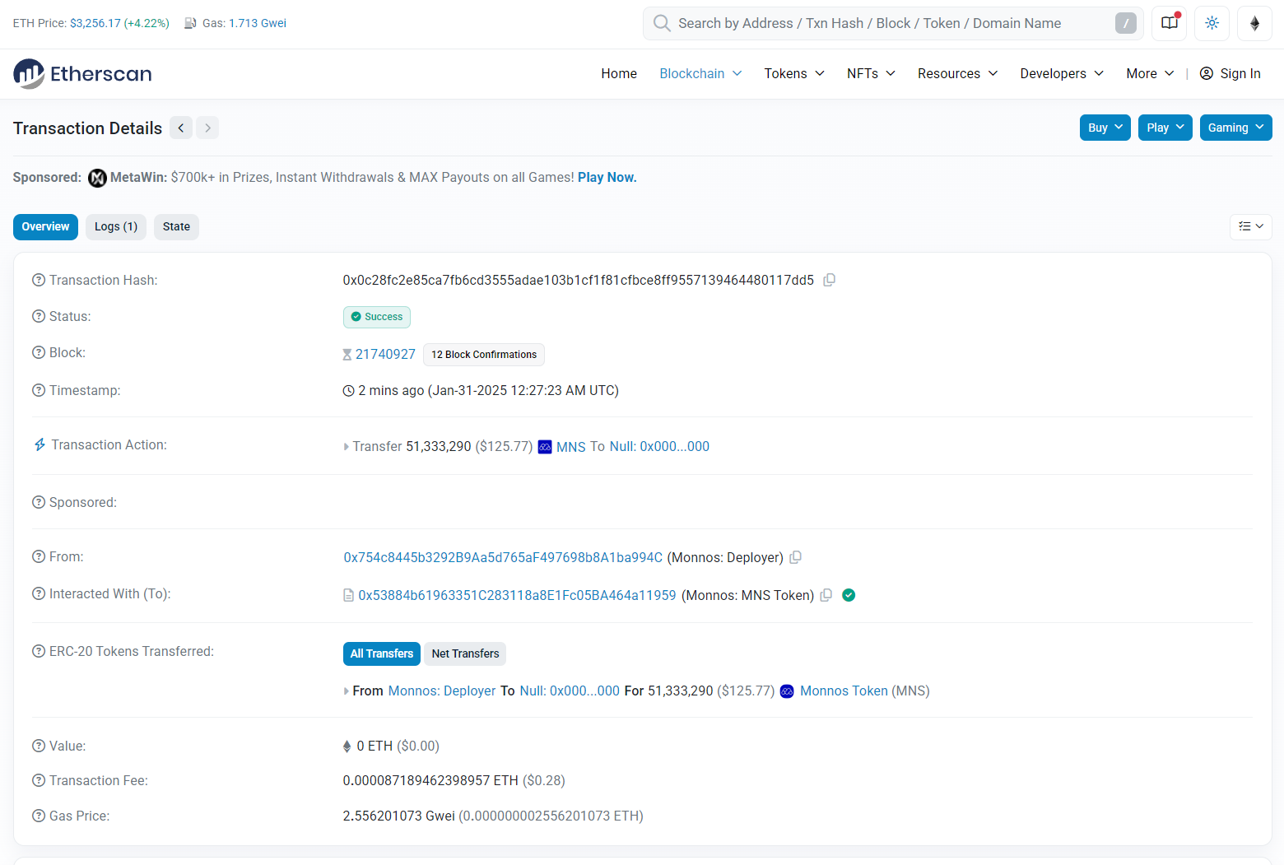The image size is (1284, 865).
Task: Go to Home menu item
Action: [619, 73]
